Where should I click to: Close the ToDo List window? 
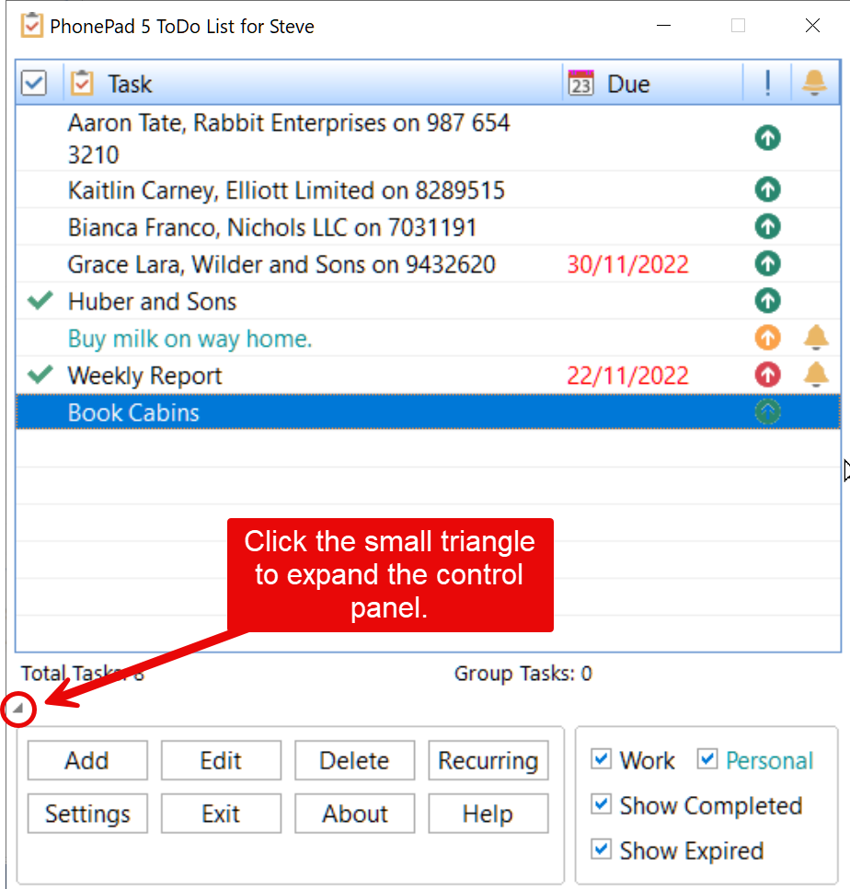(812, 26)
